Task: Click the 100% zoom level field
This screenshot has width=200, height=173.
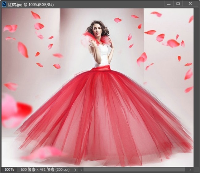Action: (9, 170)
